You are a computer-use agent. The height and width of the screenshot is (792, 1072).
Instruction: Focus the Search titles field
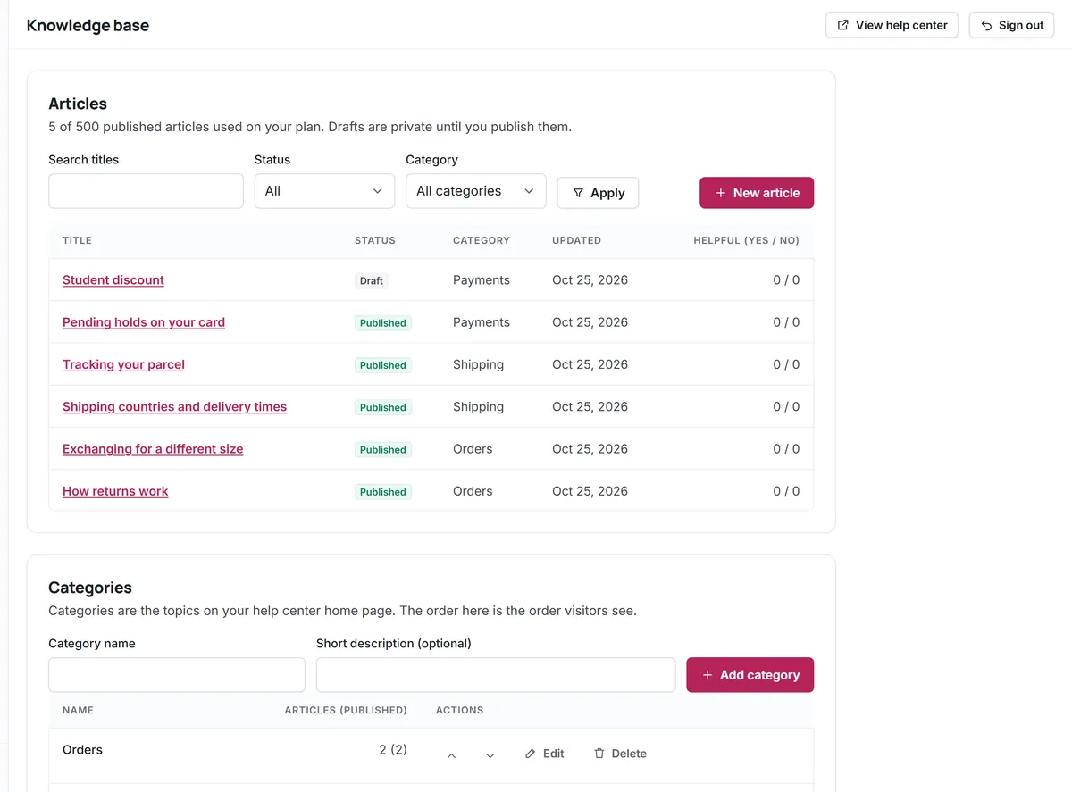click(x=146, y=191)
